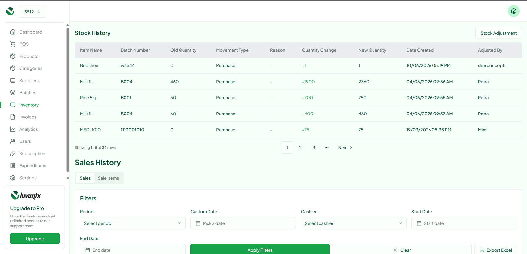This screenshot has width=527, height=254.
Task: Open the 3512 store selector dropdown
Action: pos(33,12)
